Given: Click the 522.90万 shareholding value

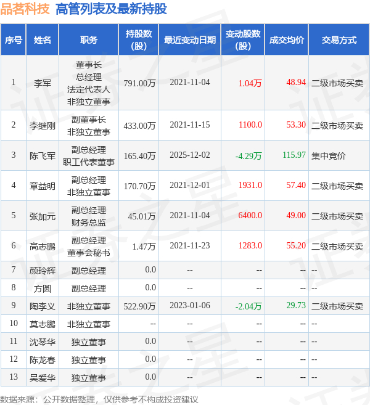Looking at the screenshot, I should coord(139,306).
